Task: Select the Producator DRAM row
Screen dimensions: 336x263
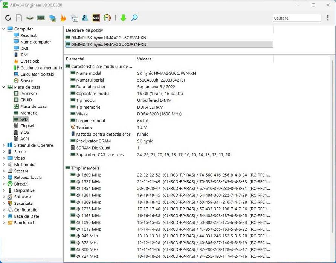Action: pyautogui.click(x=168, y=141)
